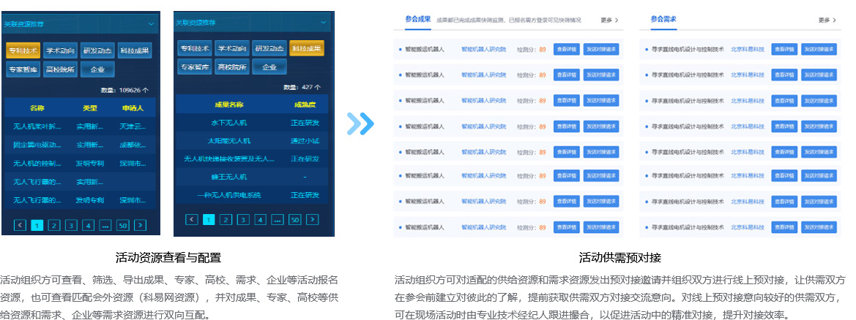Choose 企业 filter in the right panel
Viewport: 856px width, 320px height.
(269, 67)
